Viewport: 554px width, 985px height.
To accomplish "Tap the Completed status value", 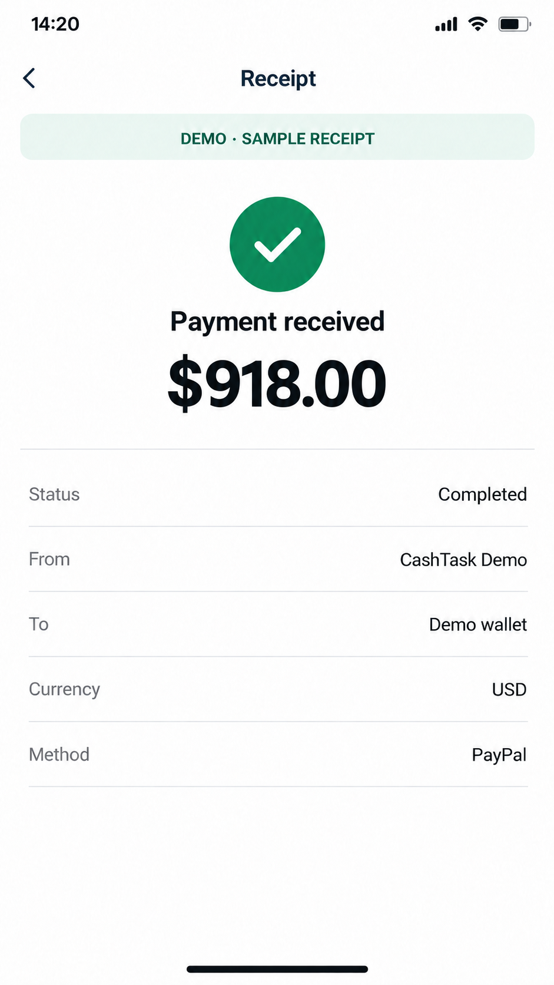I will [x=482, y=495].
